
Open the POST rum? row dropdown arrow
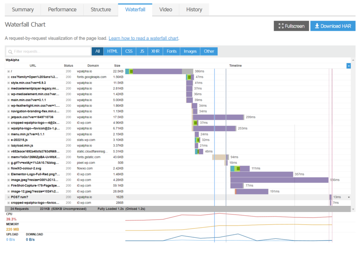pyautogui.click(x=349, y=197)
